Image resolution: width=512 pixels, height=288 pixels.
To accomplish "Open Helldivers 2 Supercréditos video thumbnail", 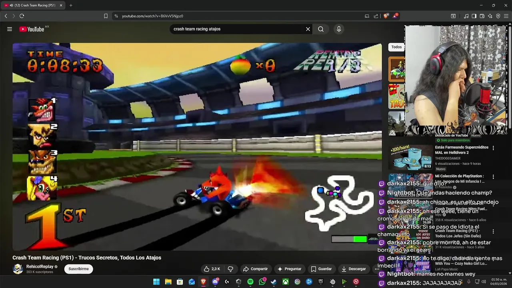I will pos(410,157).
